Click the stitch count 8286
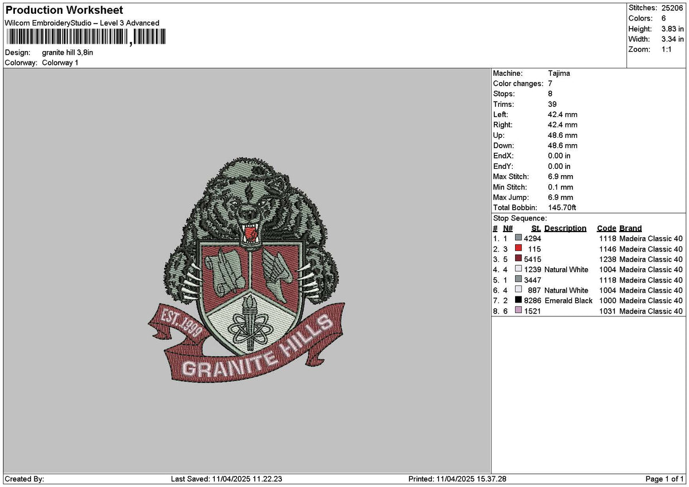689x487 pixels. (532, 301)
